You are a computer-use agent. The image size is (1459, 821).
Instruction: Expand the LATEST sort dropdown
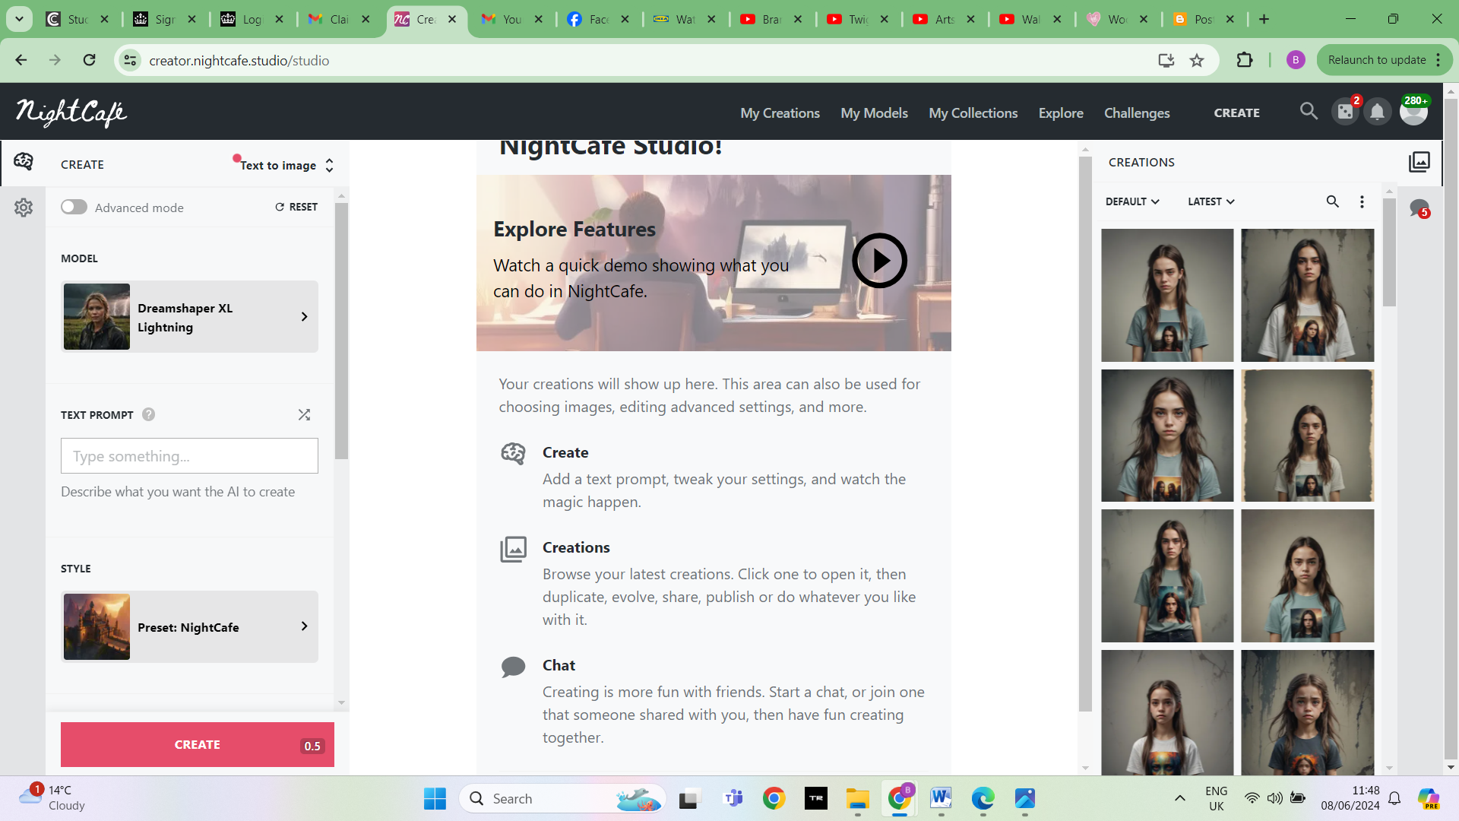point(1211,201)
